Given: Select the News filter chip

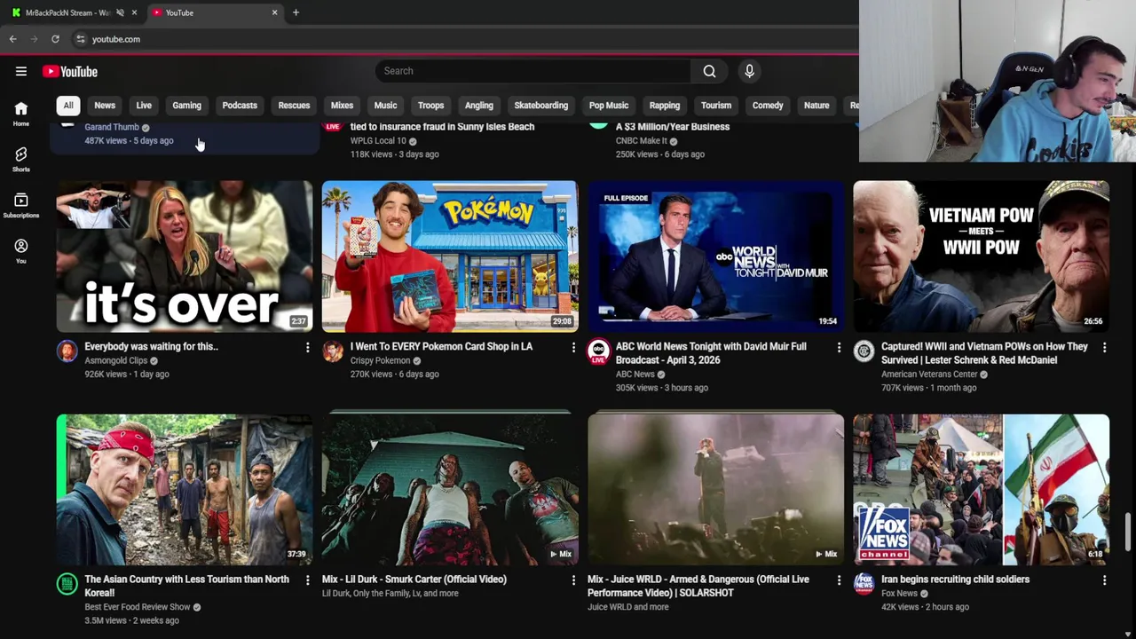Looking at the screenshot, I should pos(105,106).
